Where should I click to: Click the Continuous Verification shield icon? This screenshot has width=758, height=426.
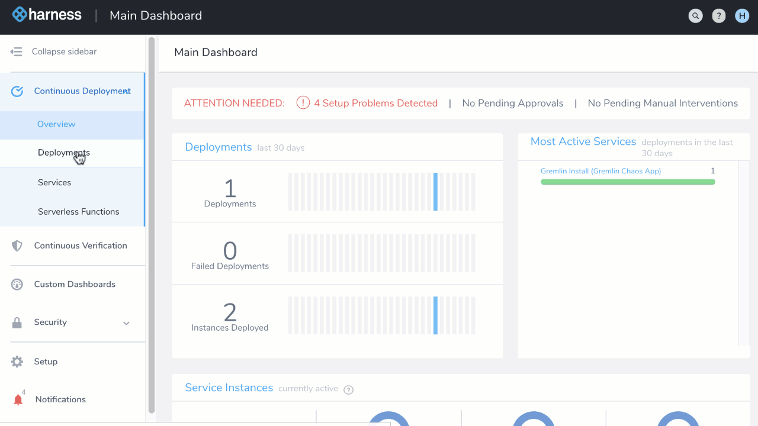[x=17, y=246]
